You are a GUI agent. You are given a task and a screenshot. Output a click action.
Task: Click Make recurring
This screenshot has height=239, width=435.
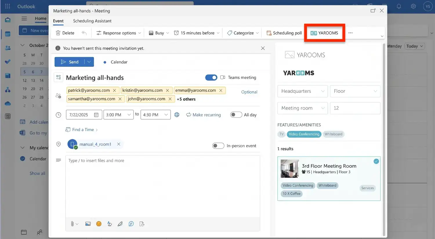pos(203,115)
